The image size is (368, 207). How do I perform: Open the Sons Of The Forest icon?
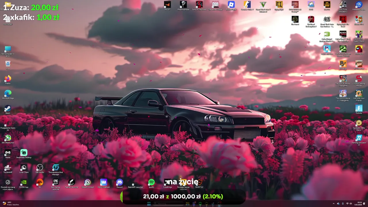[x=199, y=6]
